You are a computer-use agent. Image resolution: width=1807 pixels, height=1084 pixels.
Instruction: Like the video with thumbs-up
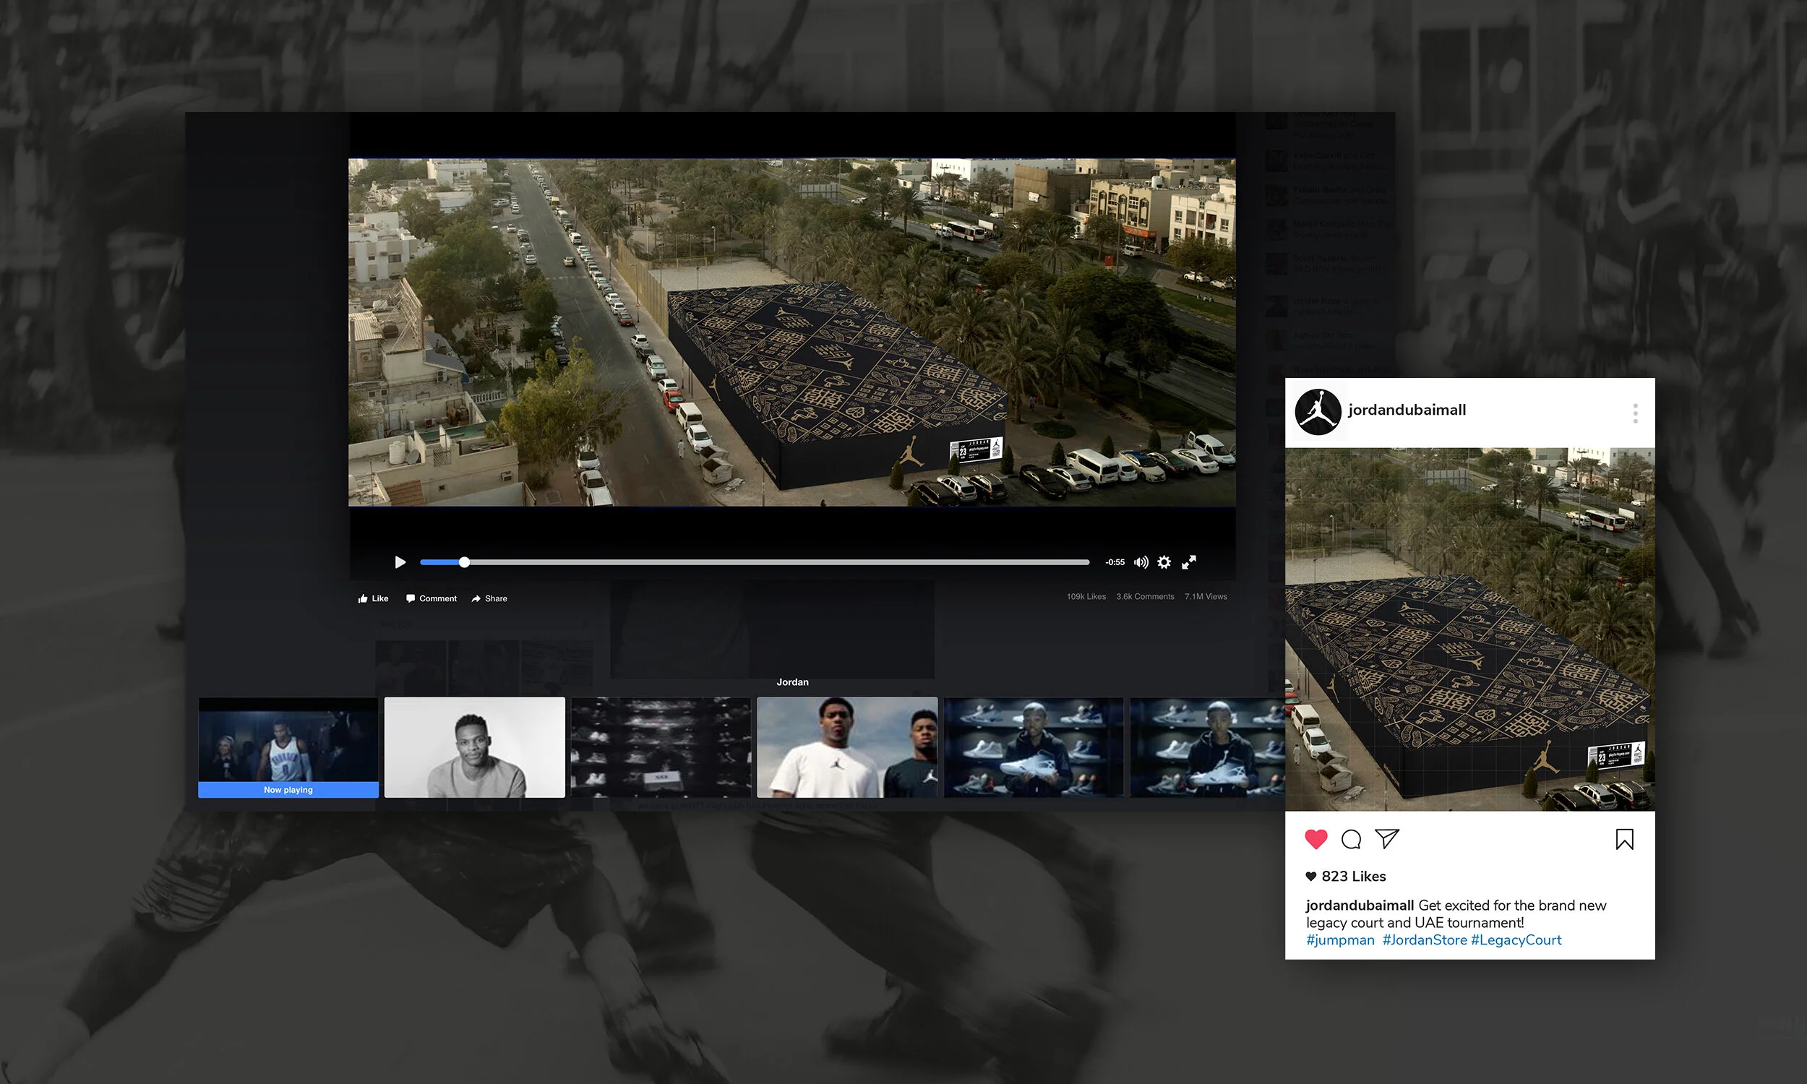click(373, 598)
